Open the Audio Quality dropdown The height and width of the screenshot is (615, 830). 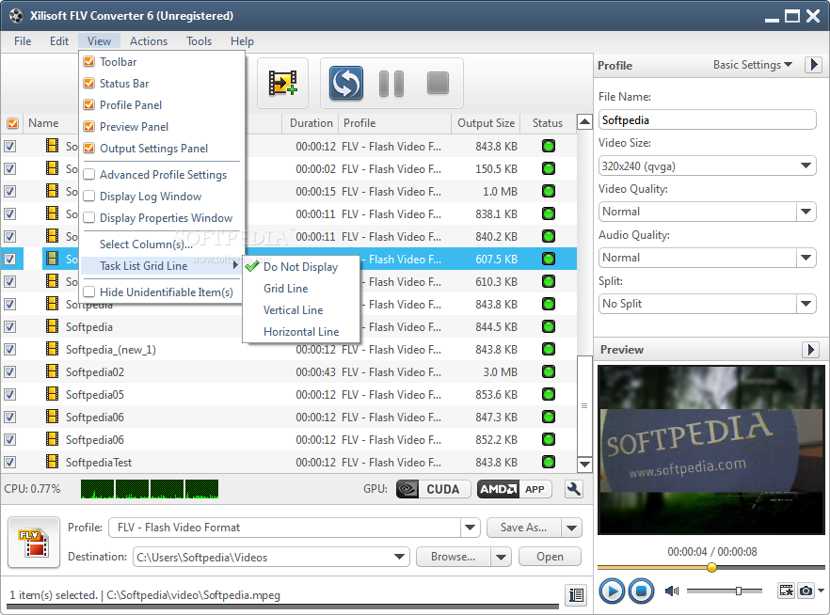[806, 258]
